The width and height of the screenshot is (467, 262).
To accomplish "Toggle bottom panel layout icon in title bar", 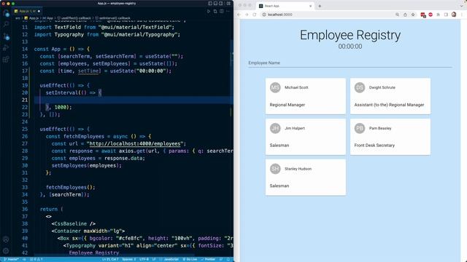I will tap(216, 4).
